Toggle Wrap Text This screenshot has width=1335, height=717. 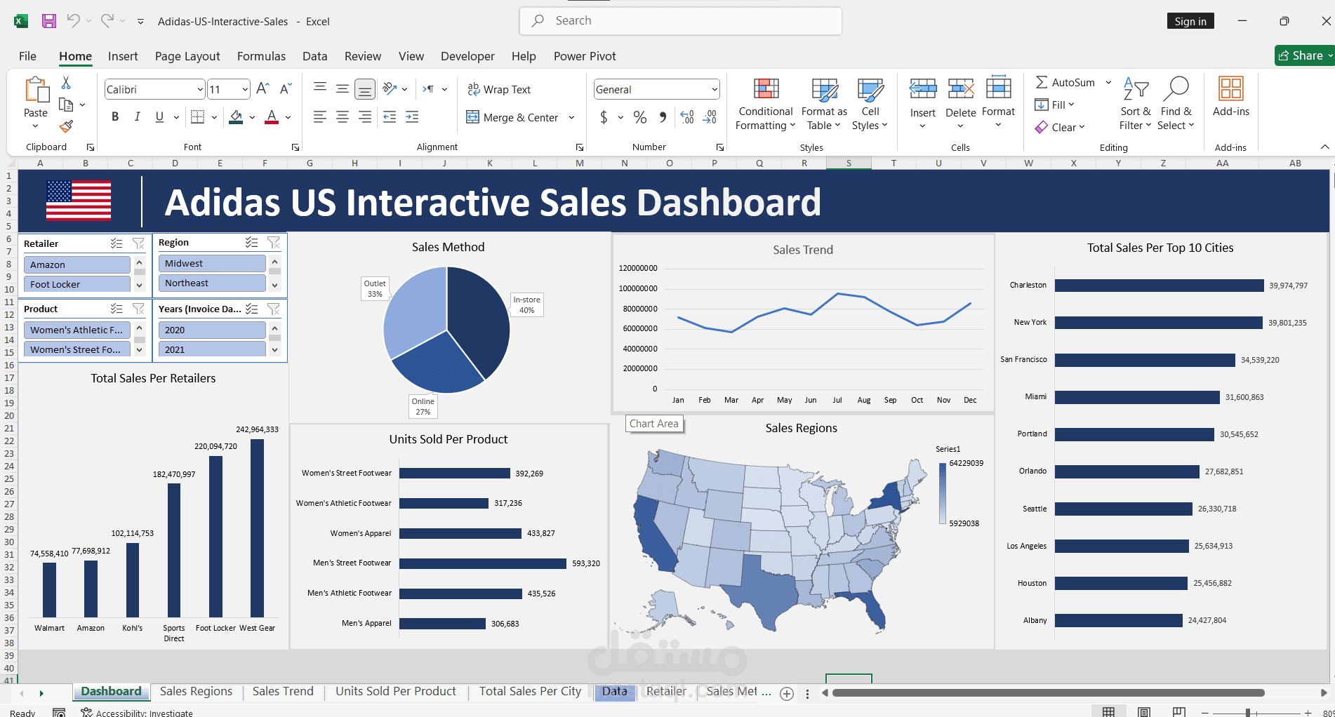[x=499, y=89]
